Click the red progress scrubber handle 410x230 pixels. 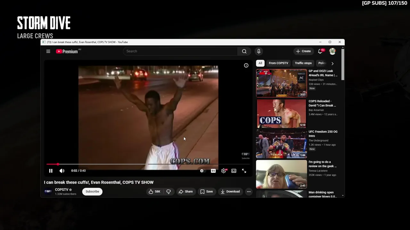click(x=58, y=164)
